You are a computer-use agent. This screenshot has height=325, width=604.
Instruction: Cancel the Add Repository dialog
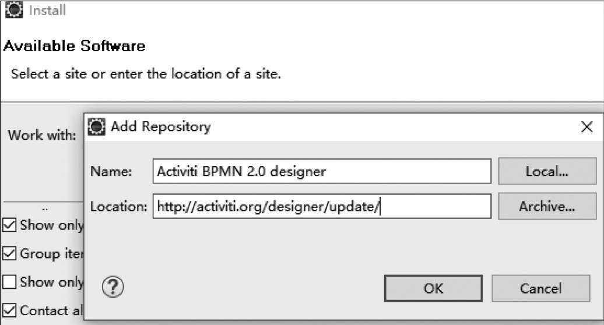point(540,288)
